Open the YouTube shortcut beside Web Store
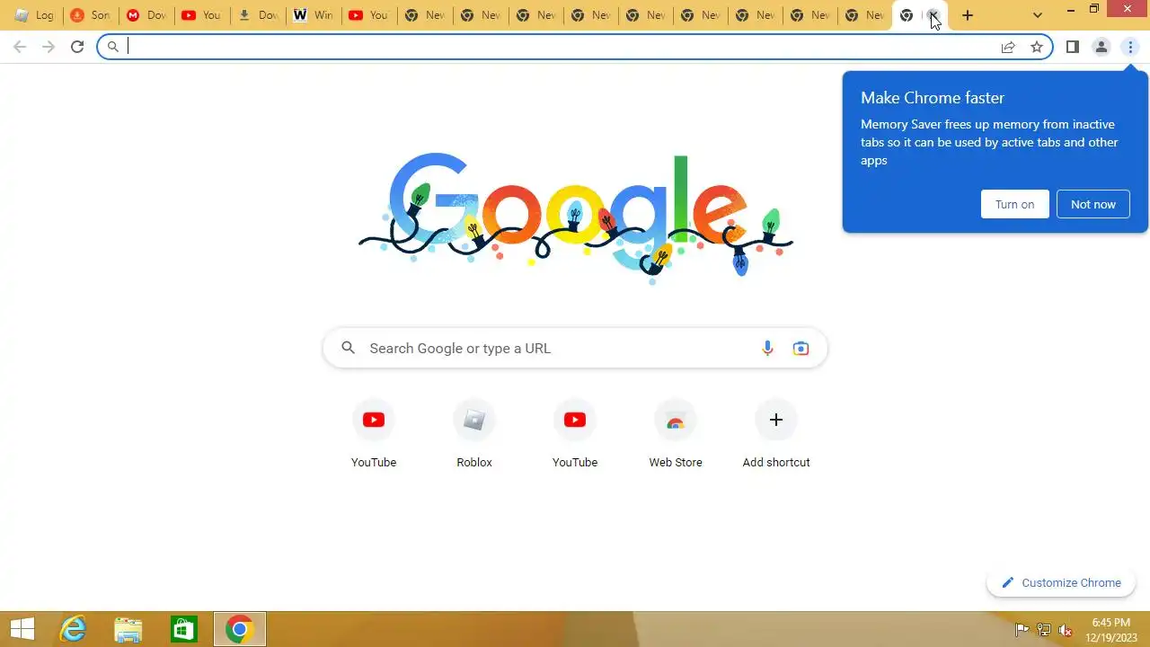The height and width of the screenshot is (647, 1150). 575,436
